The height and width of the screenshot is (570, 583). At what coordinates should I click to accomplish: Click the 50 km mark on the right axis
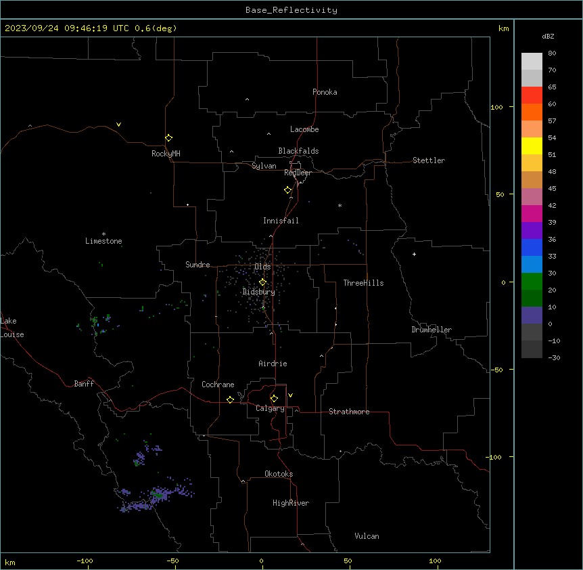click(500, 194)
